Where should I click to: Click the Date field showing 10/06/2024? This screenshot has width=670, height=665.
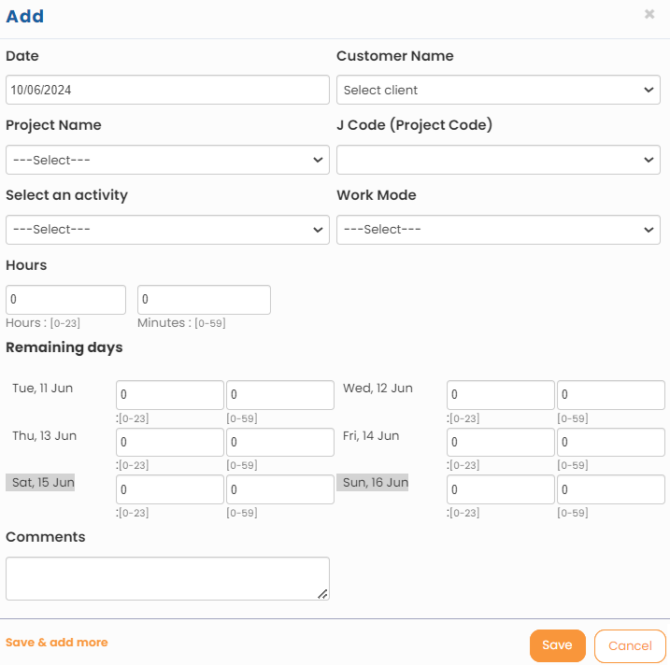167,90
